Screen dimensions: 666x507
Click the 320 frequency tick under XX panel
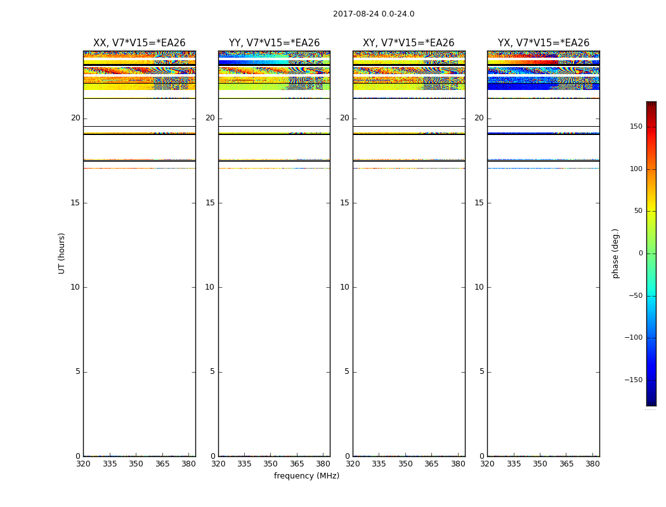[83, 464]
